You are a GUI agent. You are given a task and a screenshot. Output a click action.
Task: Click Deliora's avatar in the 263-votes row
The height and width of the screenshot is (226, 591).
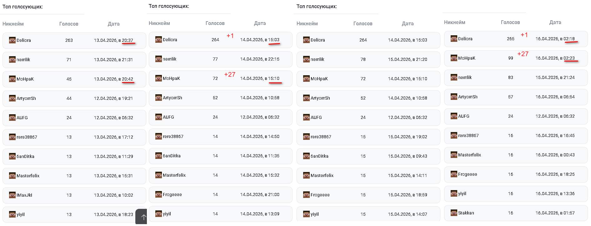pyautogui.click(x=12, y=40)
